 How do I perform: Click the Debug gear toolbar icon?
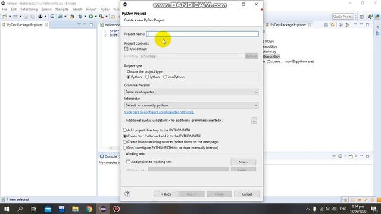tap(80, 17)
